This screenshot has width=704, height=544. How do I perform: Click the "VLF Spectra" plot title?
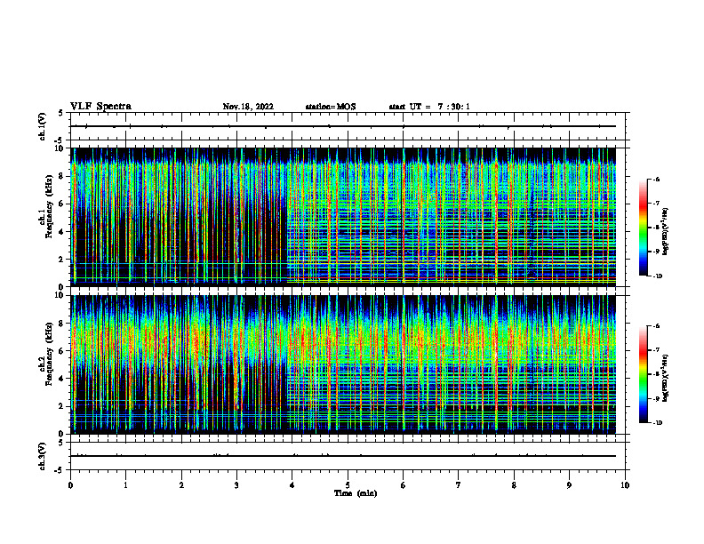click(100, 107)
